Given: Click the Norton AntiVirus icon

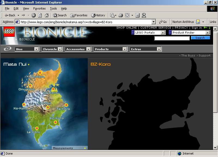Looking at the screenshot, I should [x=198, y=22].
